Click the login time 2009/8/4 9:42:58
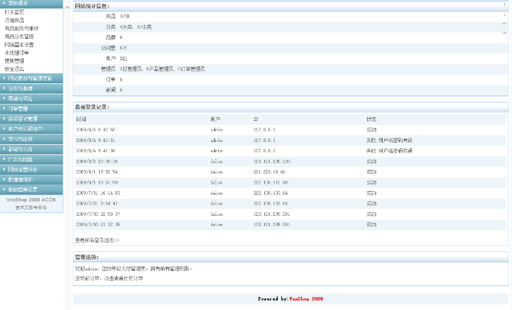512x310 pixels. pyautogui.click(x=96, y=130)
